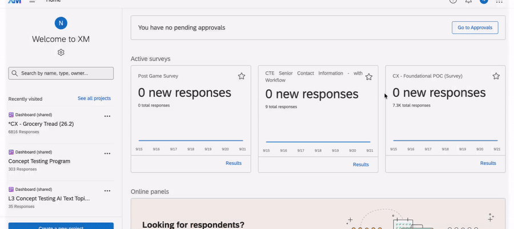Screen dimensions: 514x229
Task: Click the Looking for respondents? heading
Action: pos(194,225)
